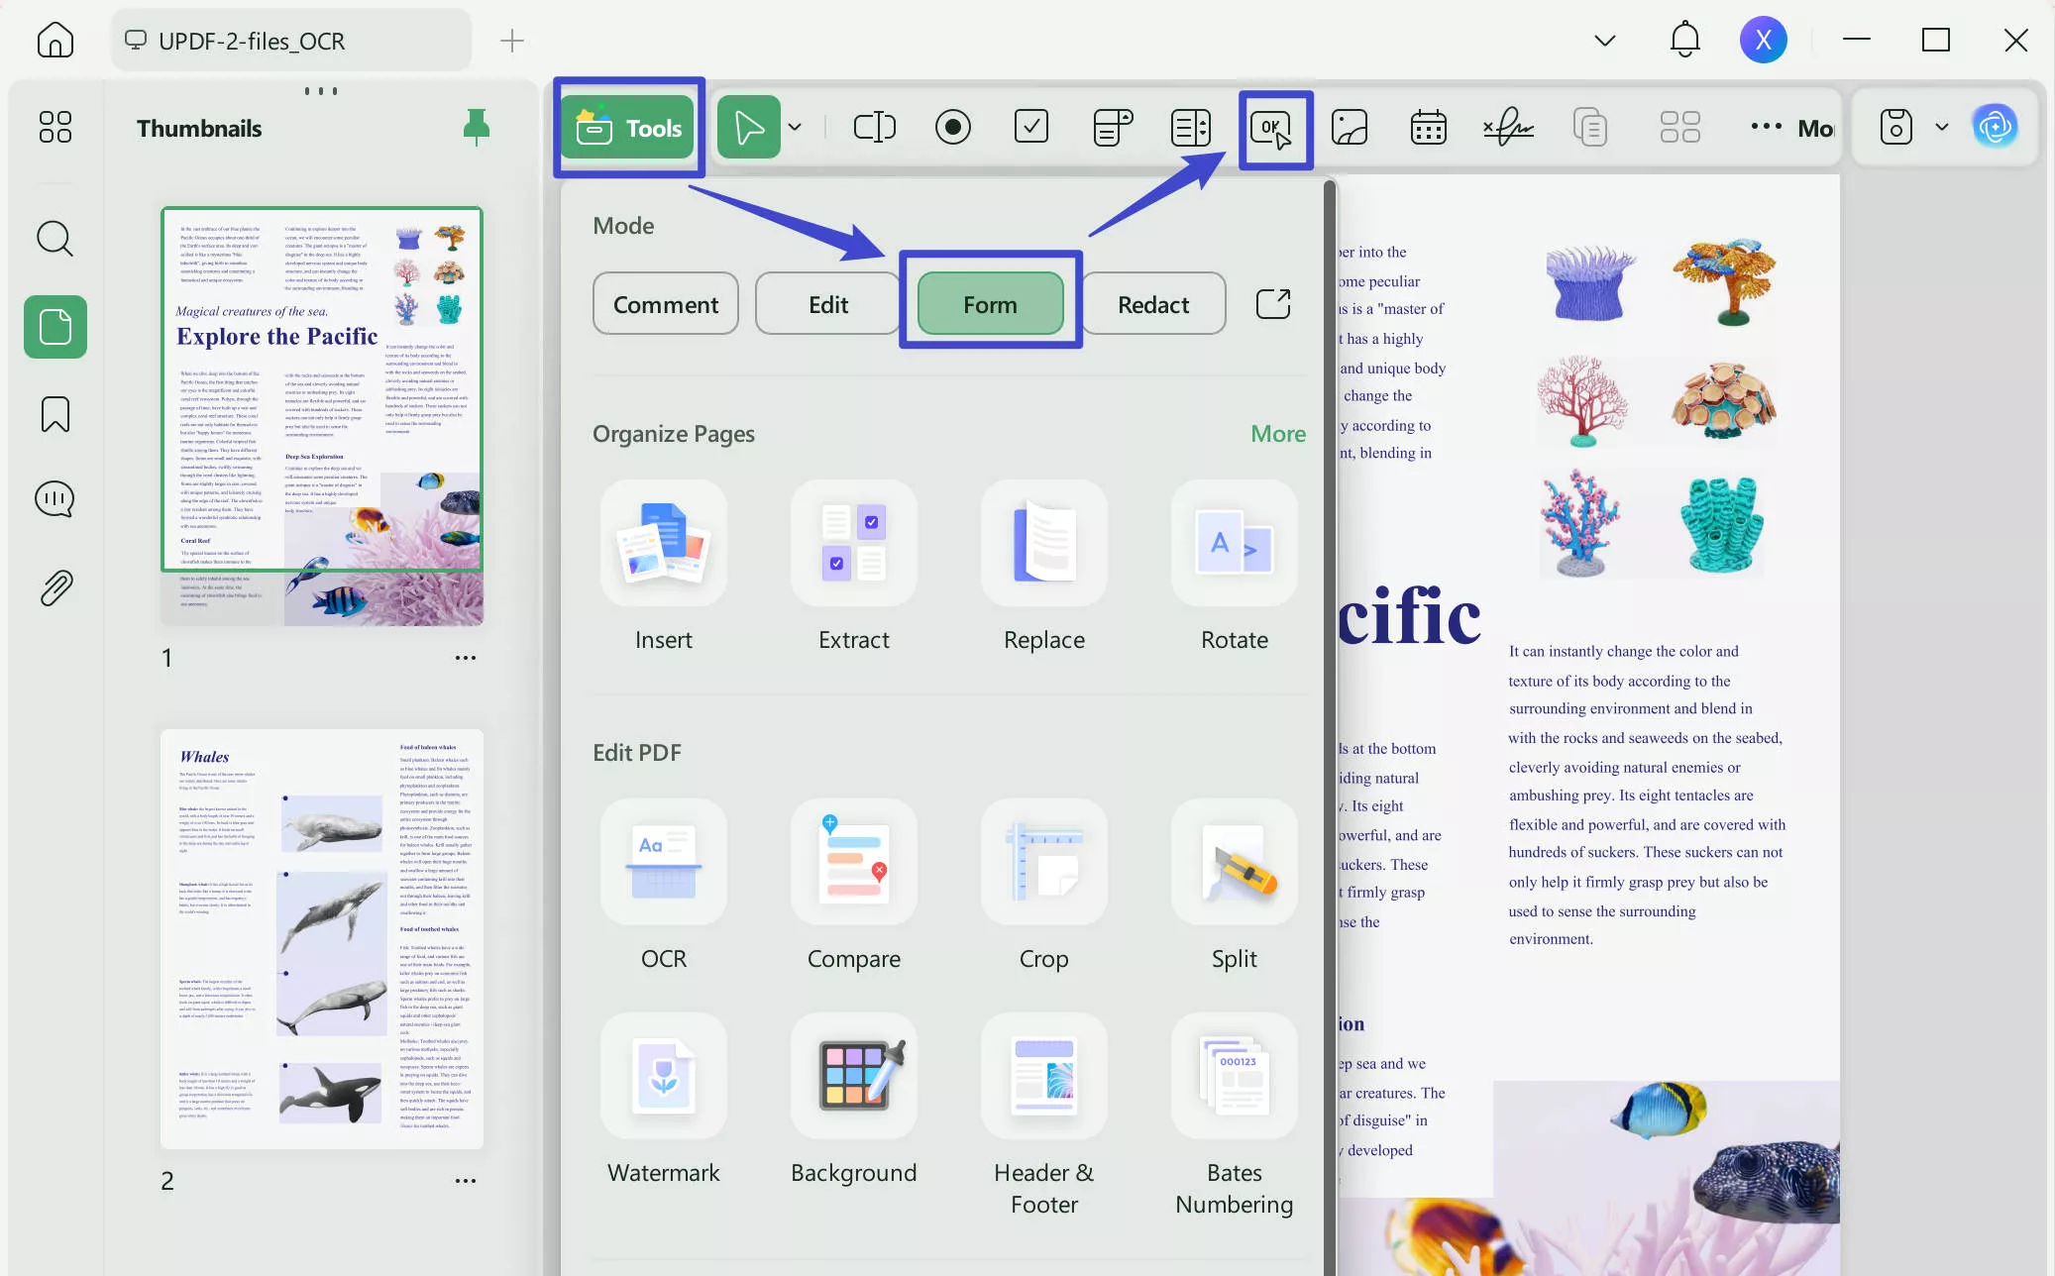Open the tabs dropdown near the bell icon
Image resolution: width=2055 pixels, height=1276 pixels.
pos(1604,40)
